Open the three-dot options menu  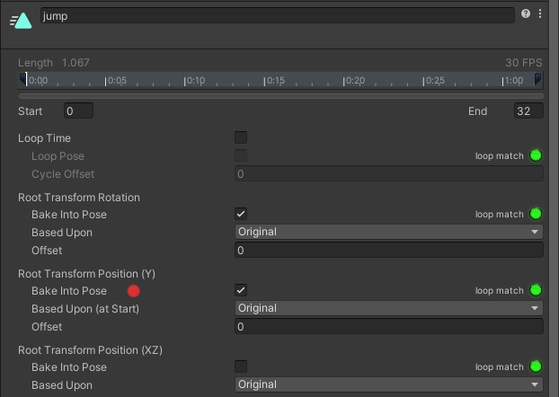[x=540, y=14]
